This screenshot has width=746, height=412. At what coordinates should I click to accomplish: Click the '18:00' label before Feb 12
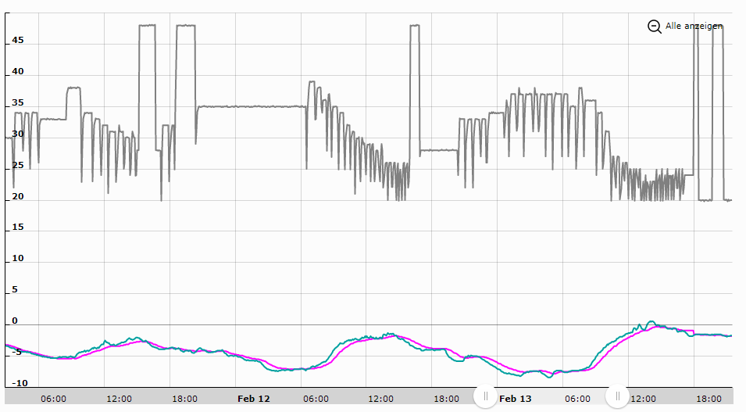point(184,399)
